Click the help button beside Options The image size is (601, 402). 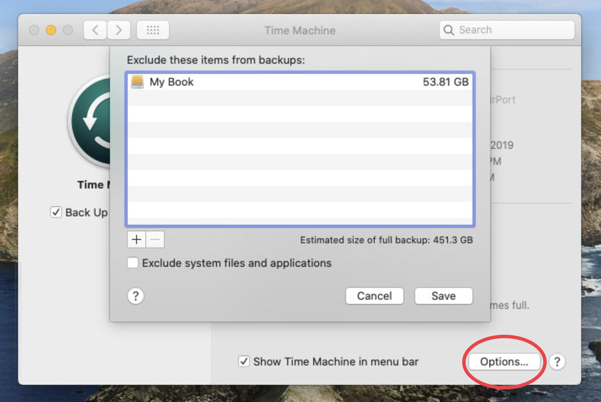[557, 362]
